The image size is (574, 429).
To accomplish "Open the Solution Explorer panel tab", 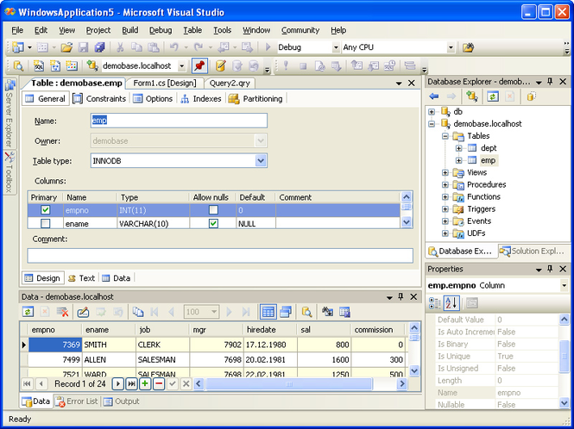I will [x=533, y=251].
